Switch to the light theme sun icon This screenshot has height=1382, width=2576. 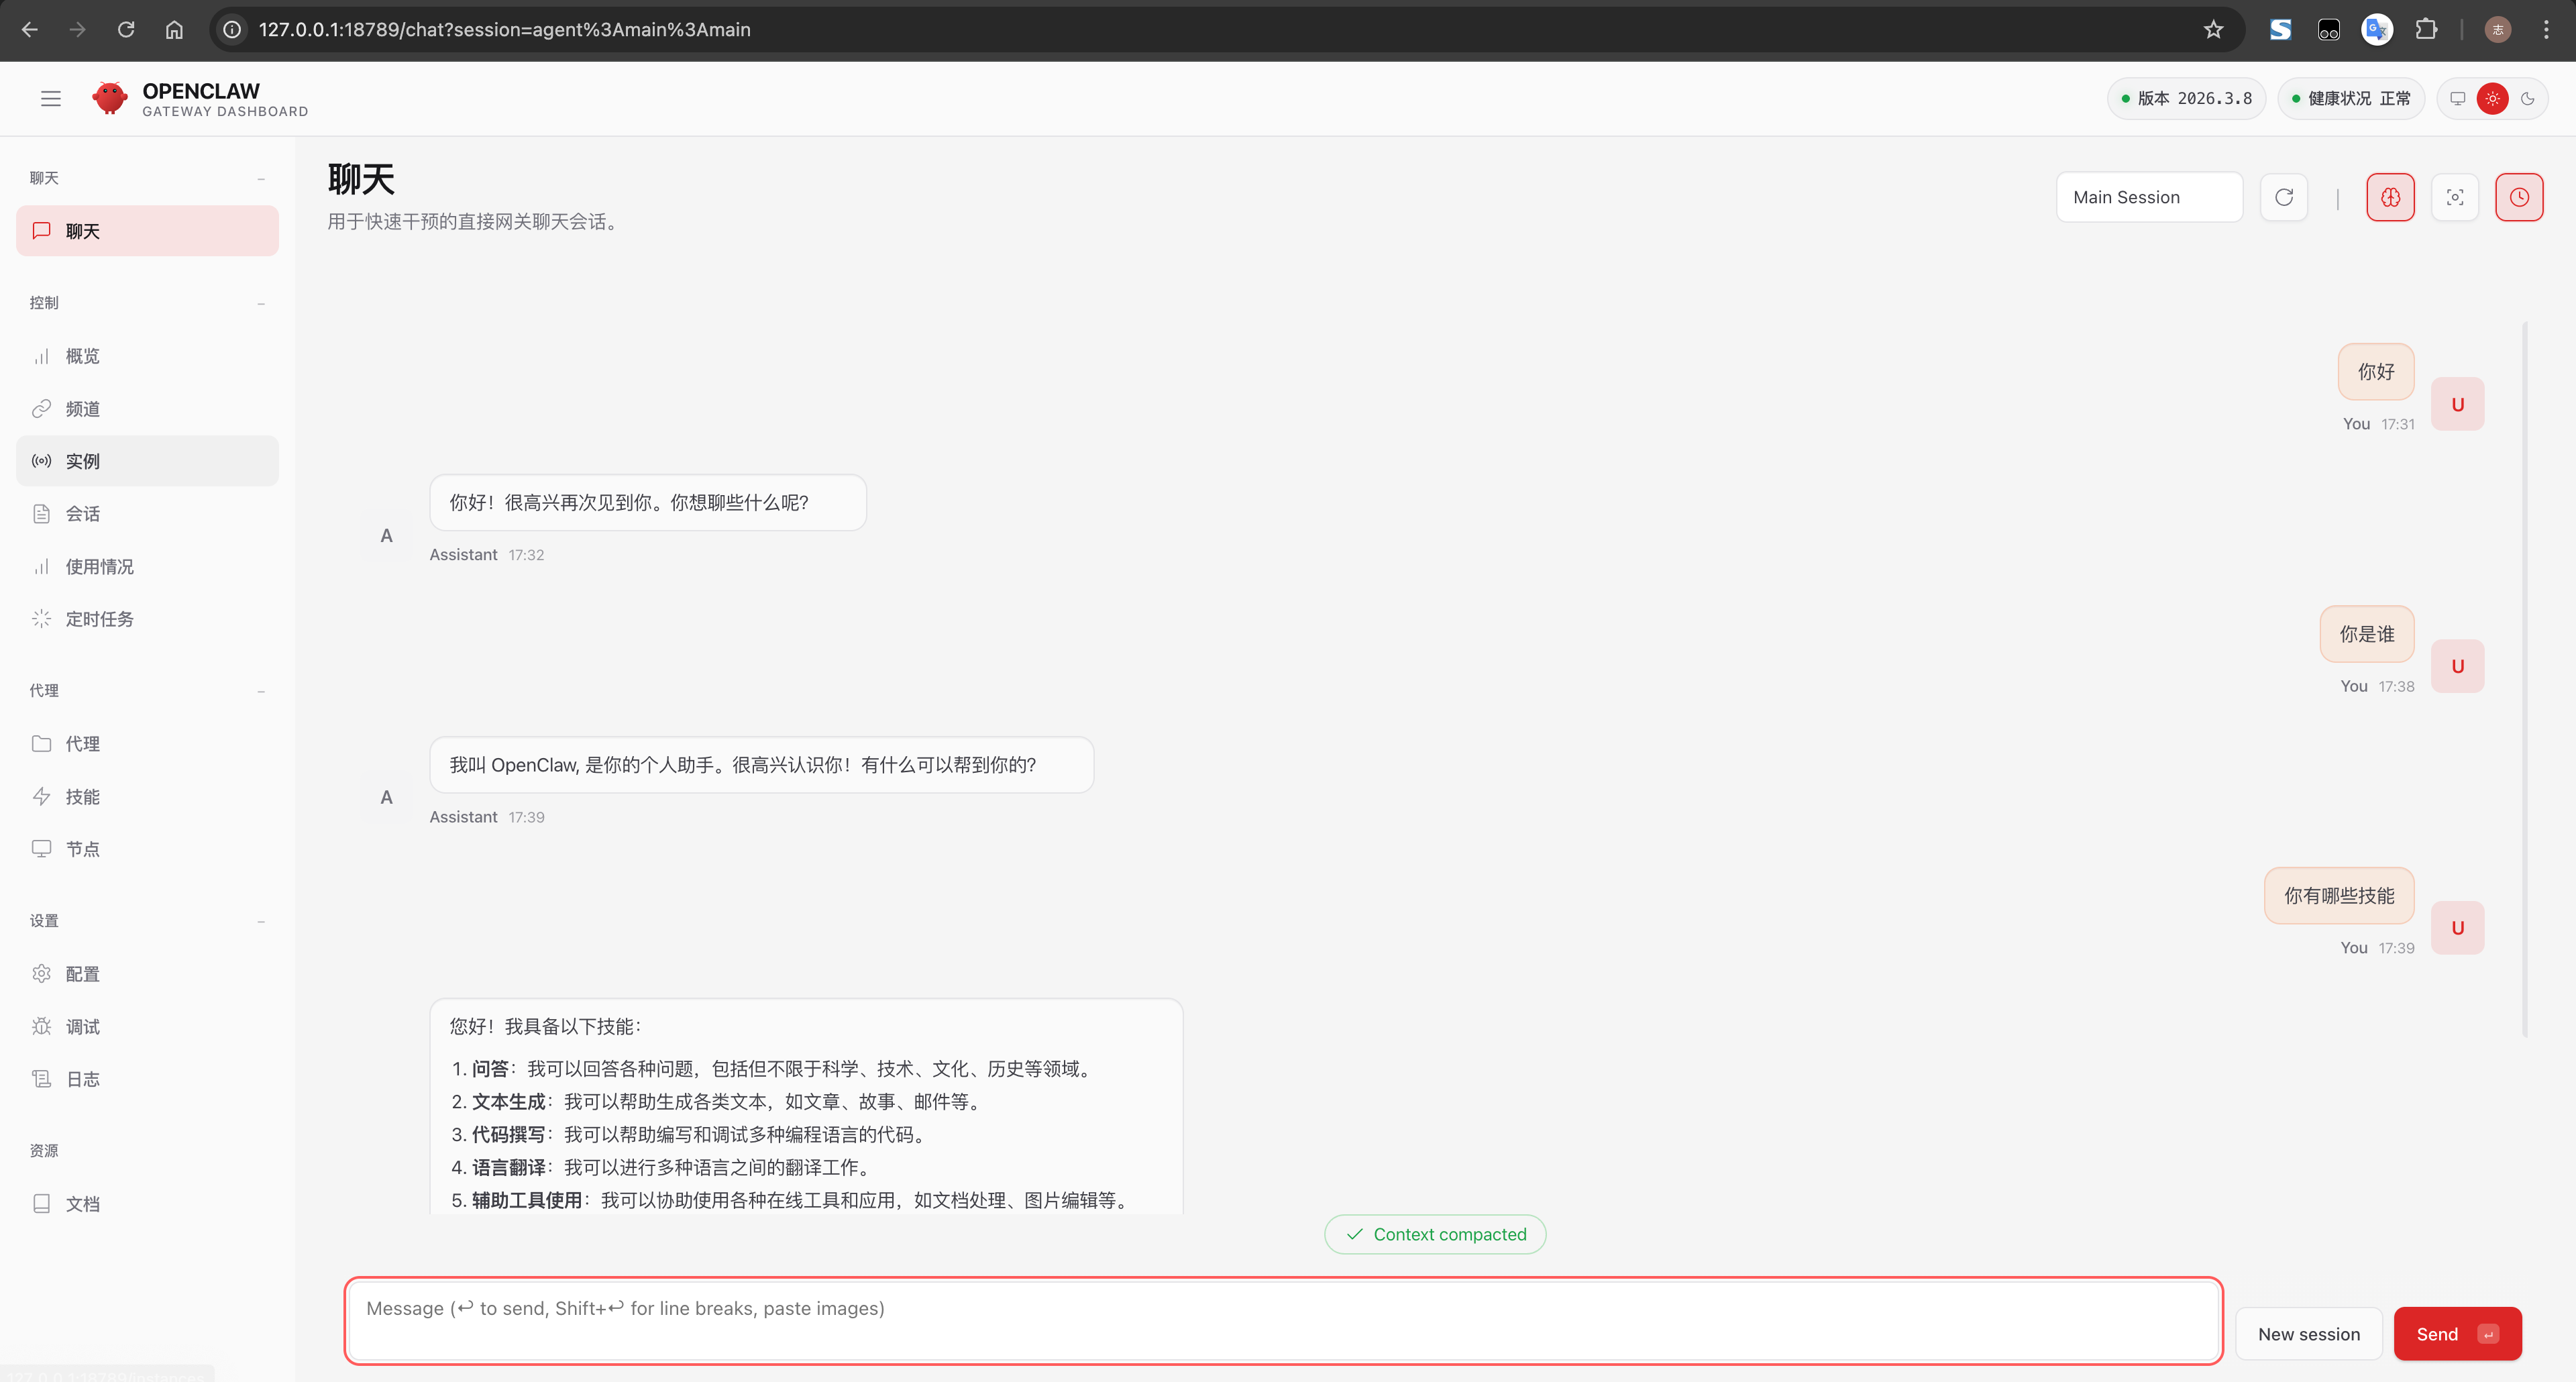click(2492, 98)
